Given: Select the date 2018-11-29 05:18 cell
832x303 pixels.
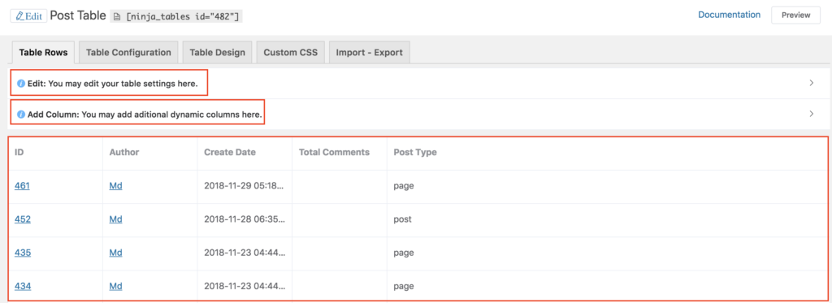Looking at the screenshot, I should click(245, 186).
